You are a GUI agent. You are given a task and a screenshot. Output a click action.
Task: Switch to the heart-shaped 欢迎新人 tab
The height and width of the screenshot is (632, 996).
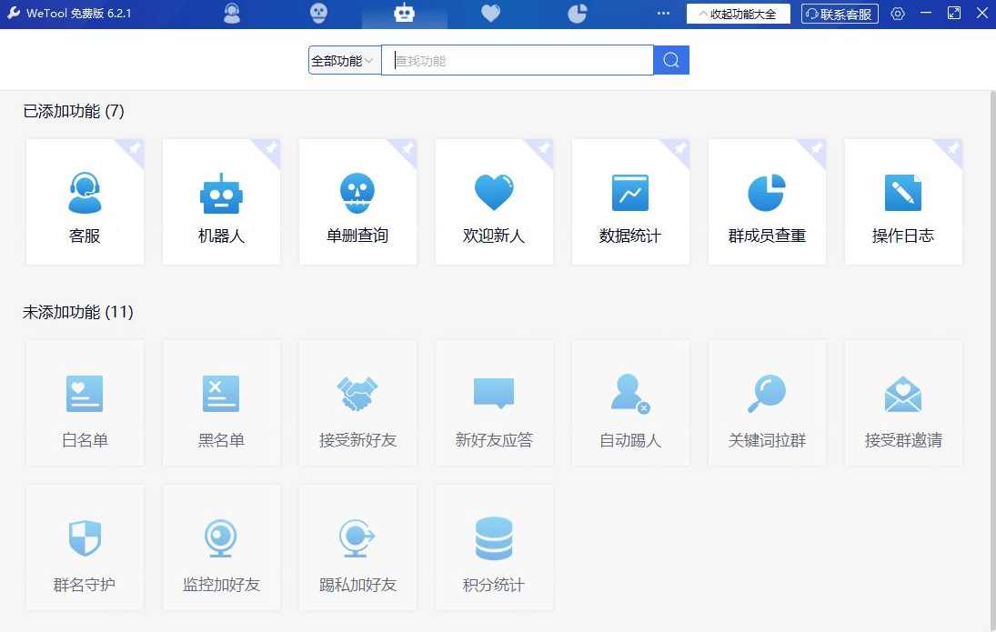point(490,14)
